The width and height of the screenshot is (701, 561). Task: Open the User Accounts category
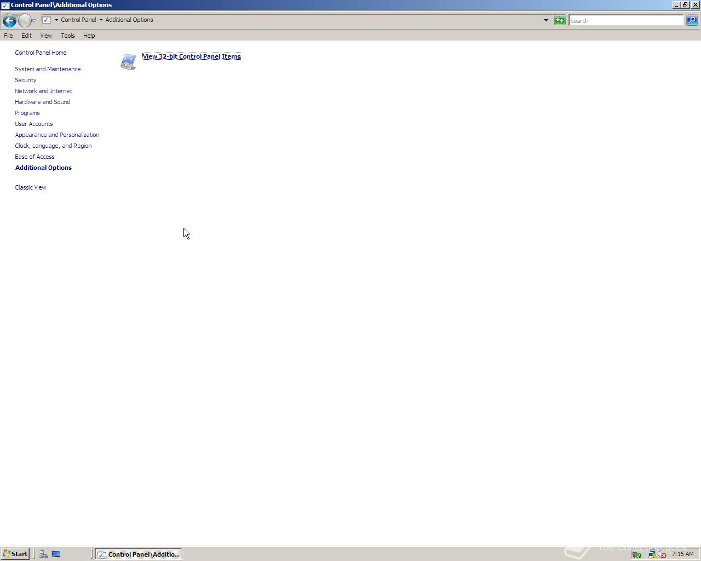pyautogui.click(x=34, y=124)
